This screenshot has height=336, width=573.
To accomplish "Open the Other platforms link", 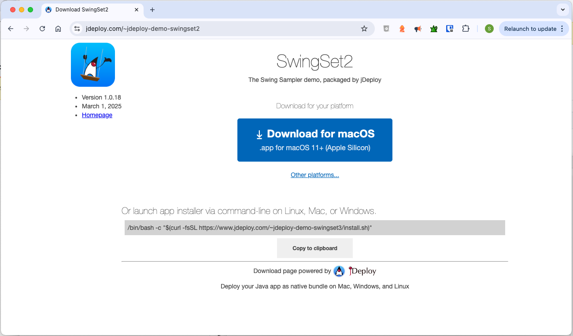I will [x=314, y=175].
